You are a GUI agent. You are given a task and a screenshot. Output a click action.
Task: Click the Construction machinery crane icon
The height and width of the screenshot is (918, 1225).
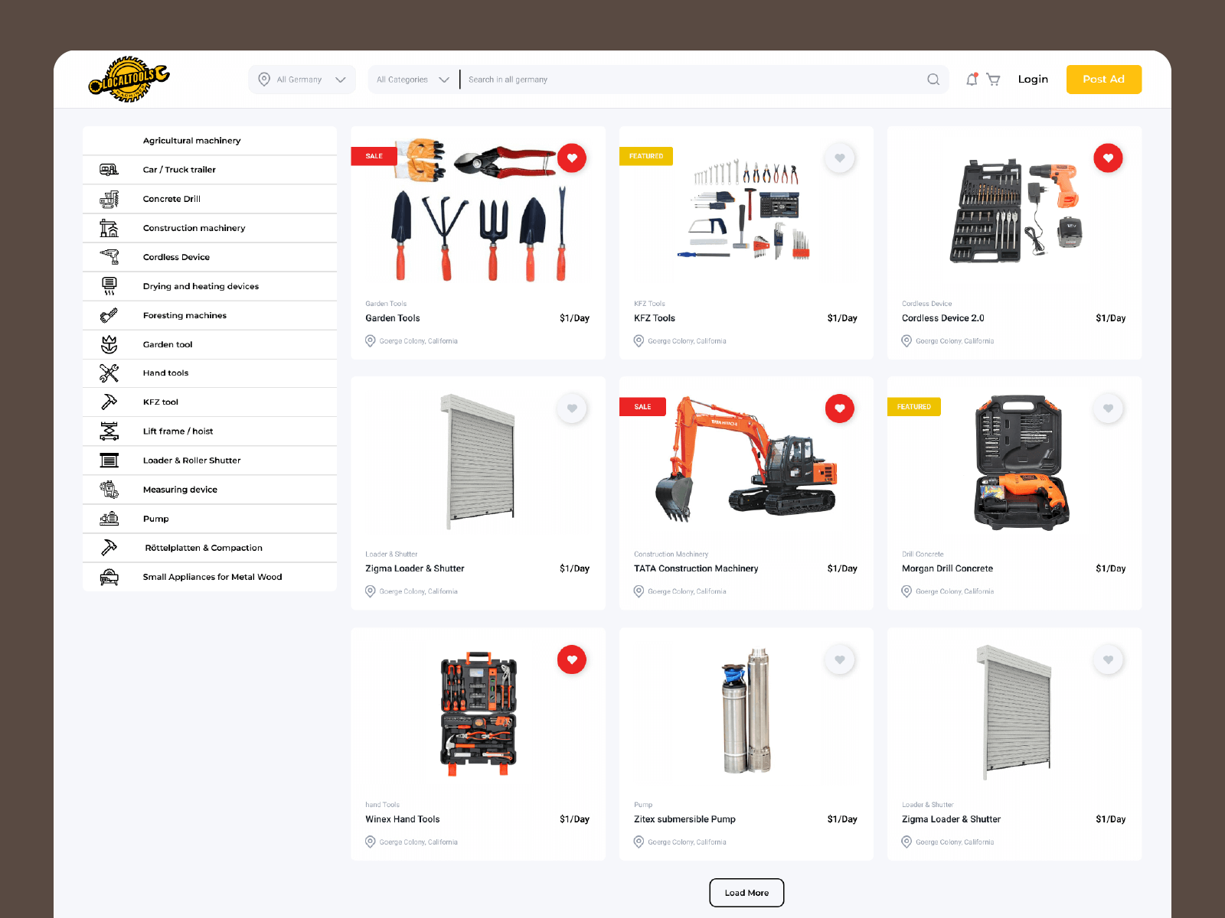click(x=109, y=228)
